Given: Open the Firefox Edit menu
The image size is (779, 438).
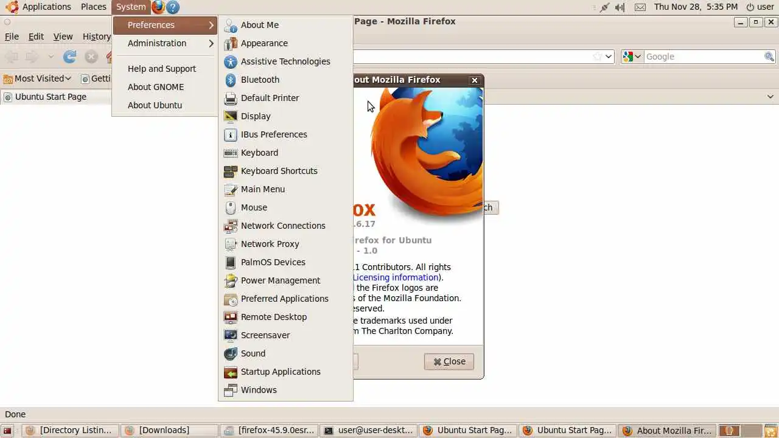Looking at the screenshot, I should coord(36,36).
